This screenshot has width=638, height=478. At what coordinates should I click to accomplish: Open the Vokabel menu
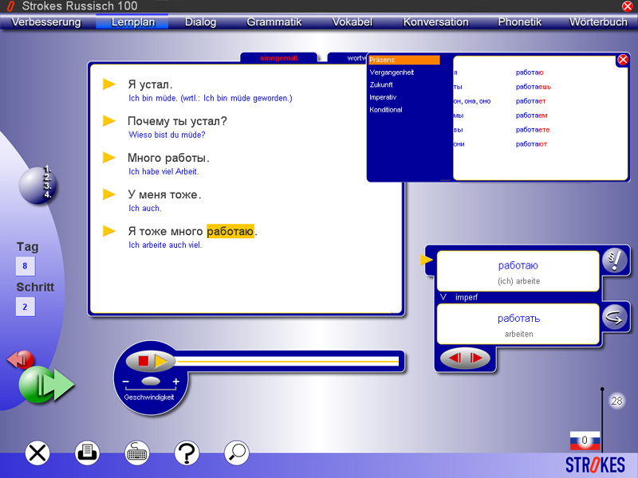point(352,22)
